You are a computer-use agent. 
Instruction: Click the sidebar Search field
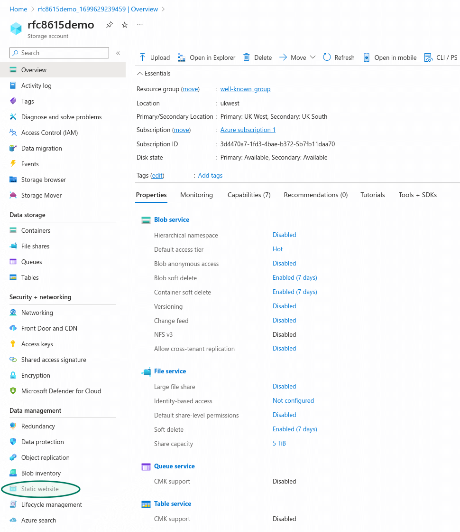pyautogui.click(x=59, y=53)
